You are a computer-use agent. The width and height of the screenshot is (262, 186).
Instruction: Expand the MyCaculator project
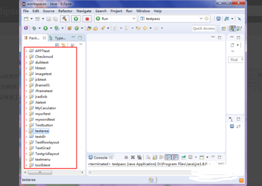[x=26, y=108]
